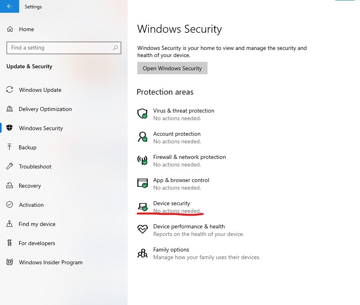Open the Recovery section

pos(30,186)
